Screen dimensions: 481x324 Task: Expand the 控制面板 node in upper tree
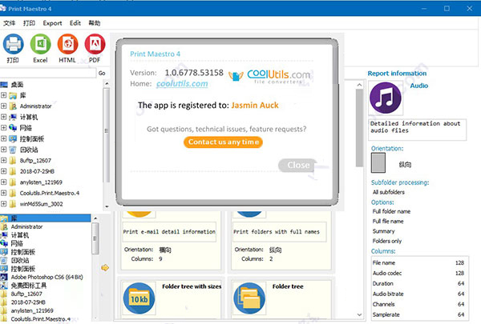tap(3, 138)
